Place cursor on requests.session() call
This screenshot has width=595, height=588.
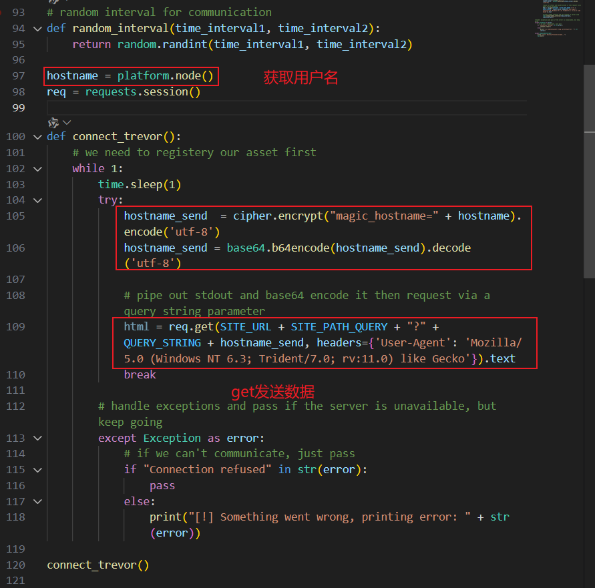click(143, 92)
